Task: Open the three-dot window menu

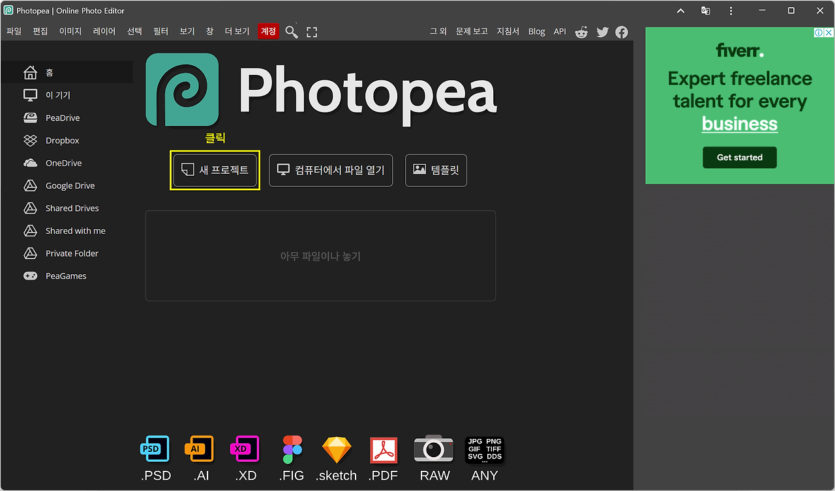Action: [731, 10]
